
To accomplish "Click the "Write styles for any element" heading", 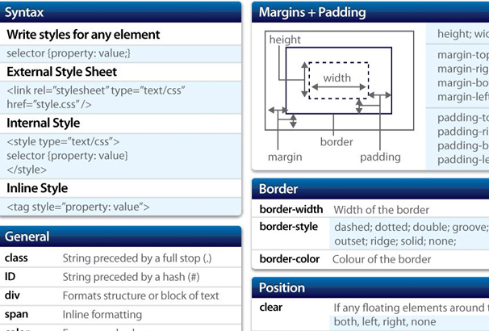I will (x=83, y=35).
